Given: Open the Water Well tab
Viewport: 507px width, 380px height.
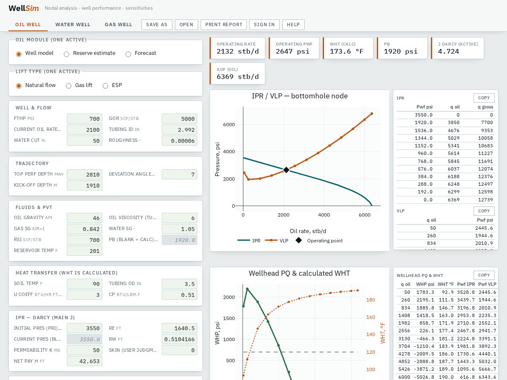Looking at the screenshot, I should [73, 24].
